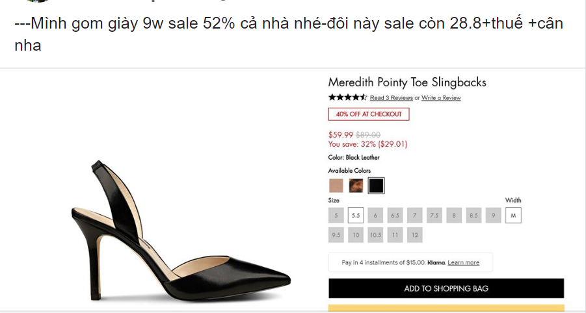The height and width of the screenshot is (313, 586).
Task: Select the tan color swatch
Action: point(336,186)
